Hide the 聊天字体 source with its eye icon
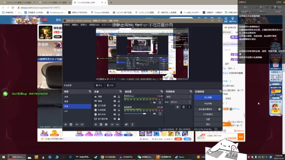Screen dimensions: 285x160 click(x=115, y=114)
